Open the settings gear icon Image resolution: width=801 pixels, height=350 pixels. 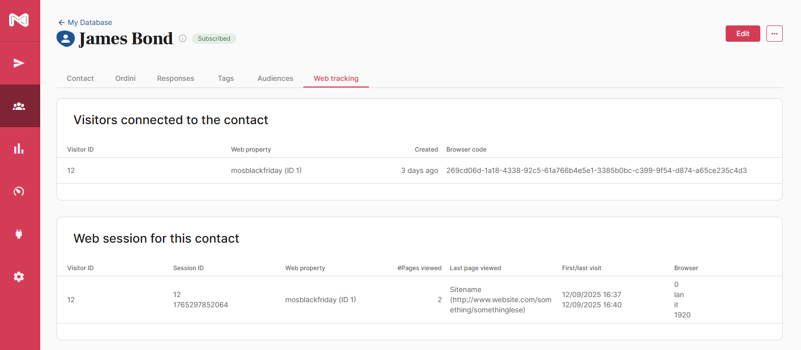pos(19,277)
